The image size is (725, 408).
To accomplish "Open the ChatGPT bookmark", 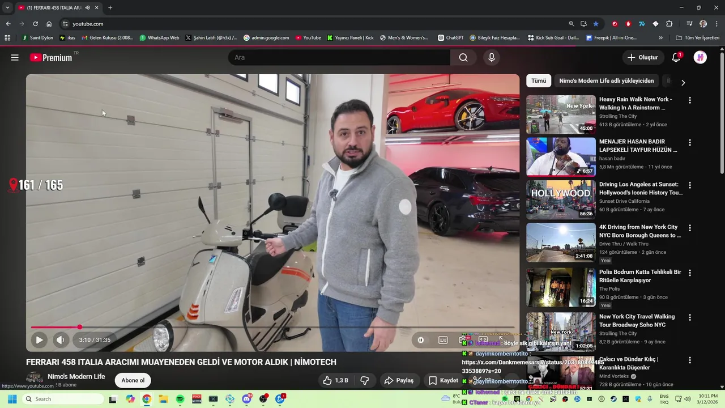I will 451,38.
